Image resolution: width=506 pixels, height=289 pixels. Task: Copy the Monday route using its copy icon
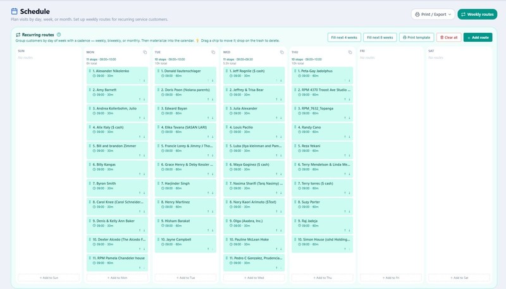pos(145,52)
